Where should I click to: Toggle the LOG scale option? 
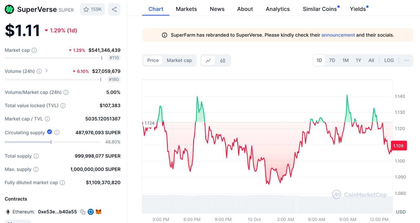click(389, 60)
